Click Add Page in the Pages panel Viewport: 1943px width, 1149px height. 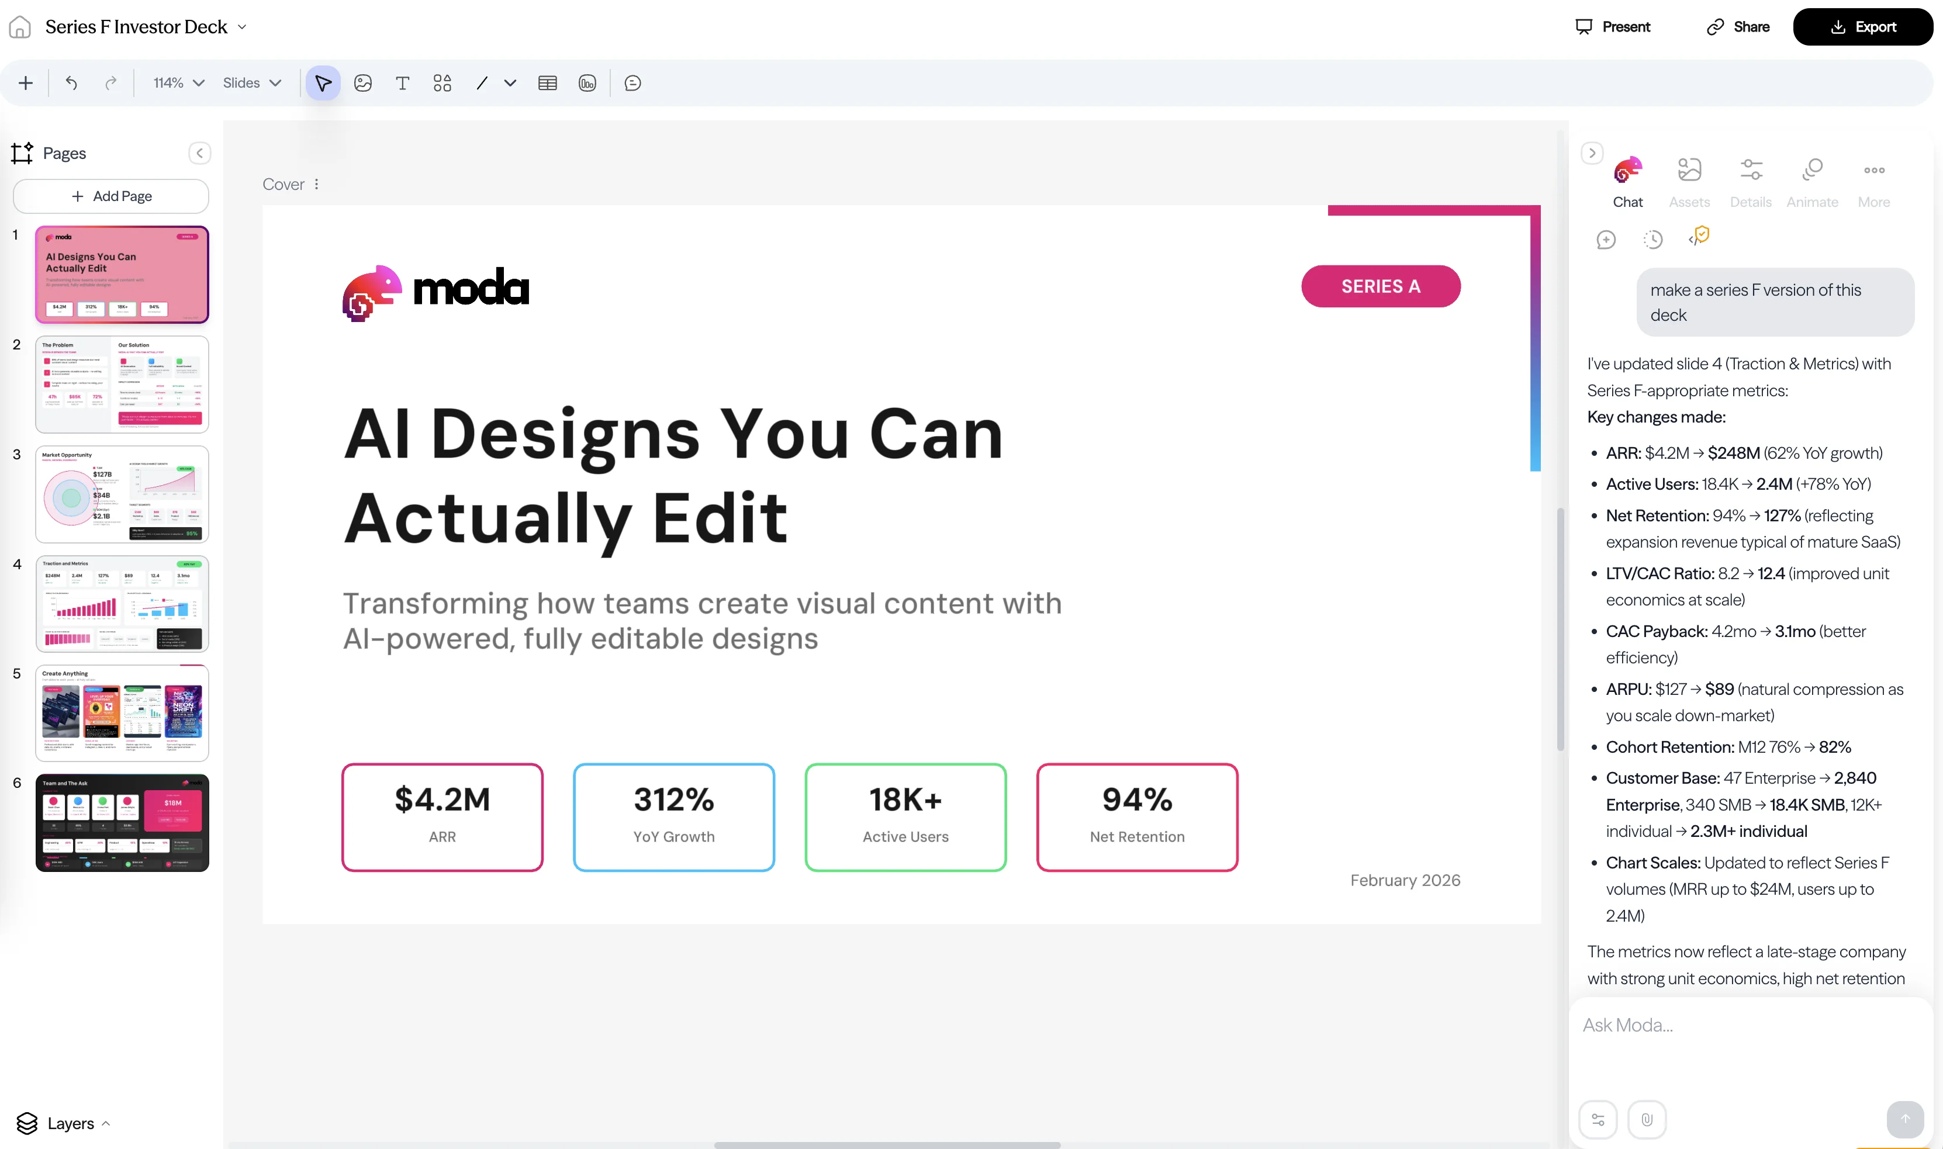(110, 196)
